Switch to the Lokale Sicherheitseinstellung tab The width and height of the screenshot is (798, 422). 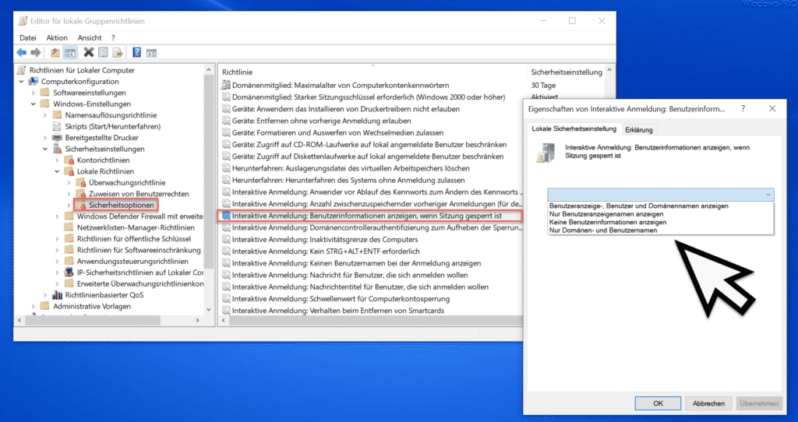click(574, 128)
